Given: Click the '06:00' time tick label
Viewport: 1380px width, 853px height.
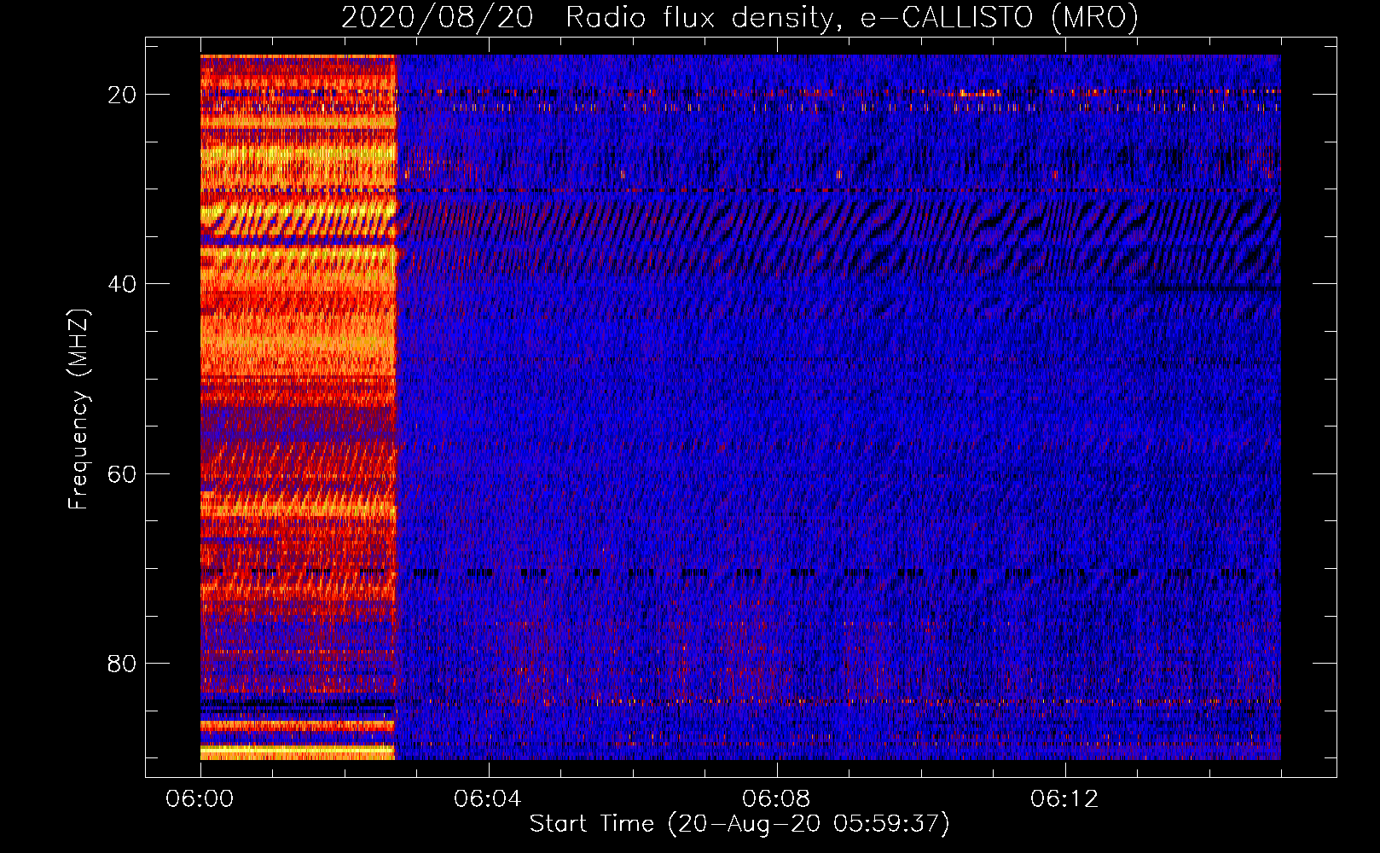Looking at the screenshot, I should click(x=200, y=799).
